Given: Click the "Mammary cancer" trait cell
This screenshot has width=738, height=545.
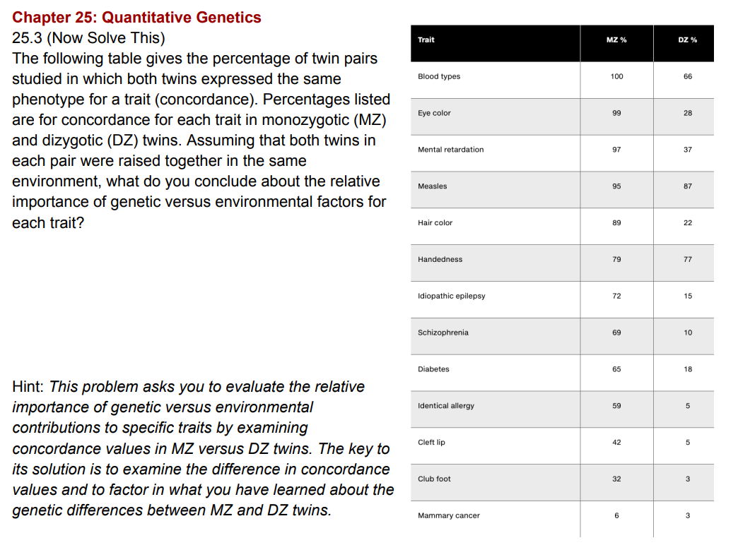Looking at the screenshot, I should tap(449, 515).
